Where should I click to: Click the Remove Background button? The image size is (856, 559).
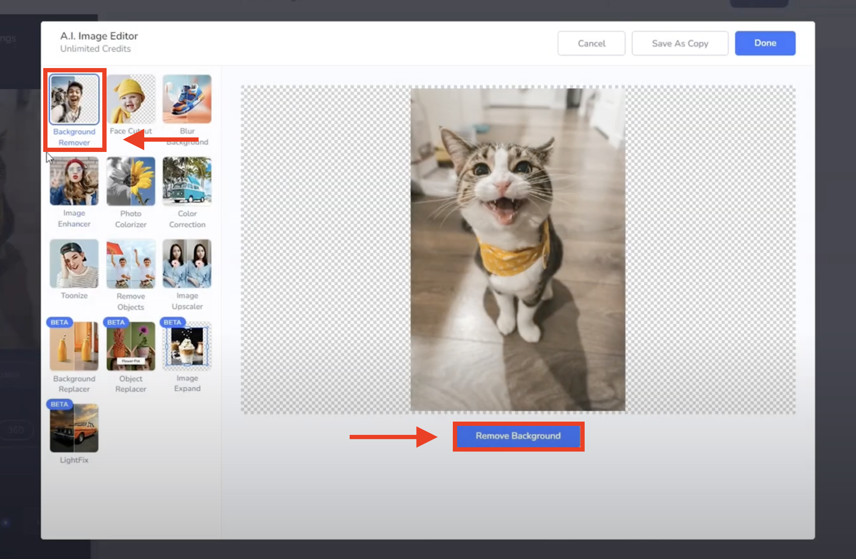click(x=518, y=436)
